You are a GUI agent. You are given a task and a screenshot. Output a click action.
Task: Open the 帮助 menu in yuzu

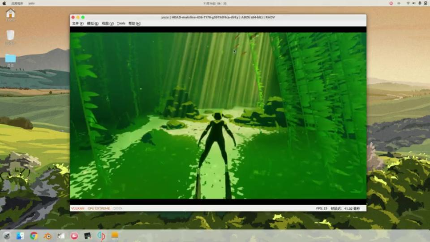coord(134,24)
